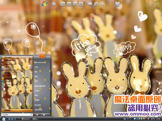Launch Photoshop from PS dock icon

pos(63,4)
